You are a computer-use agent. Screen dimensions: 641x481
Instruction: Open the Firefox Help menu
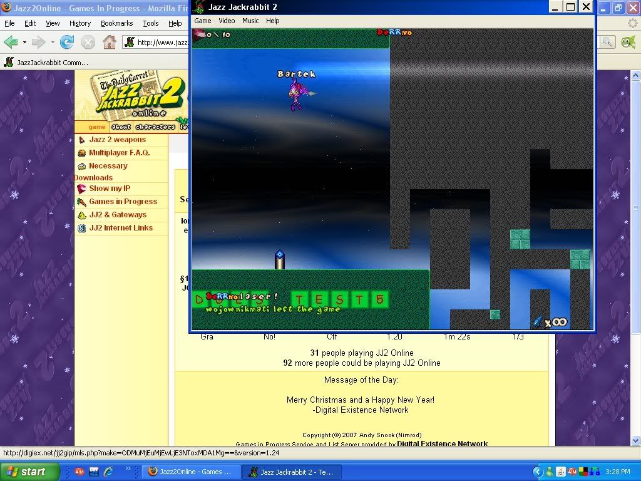[175, 23]
